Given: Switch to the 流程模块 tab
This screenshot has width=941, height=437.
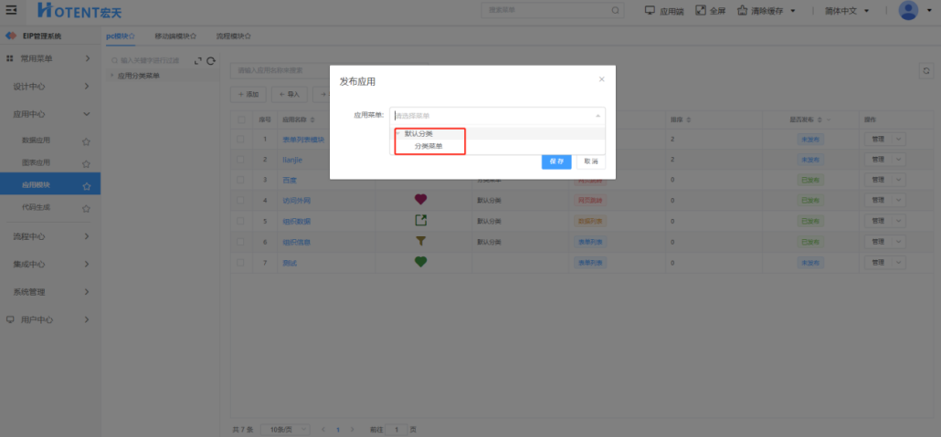Looking at the screenshot, I should (x=234, y=36).
